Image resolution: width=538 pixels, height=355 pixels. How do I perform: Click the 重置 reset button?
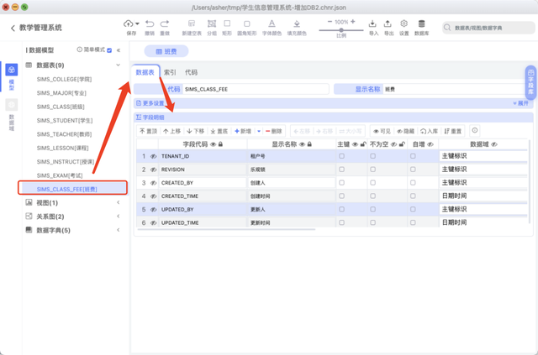coord(452,131)
